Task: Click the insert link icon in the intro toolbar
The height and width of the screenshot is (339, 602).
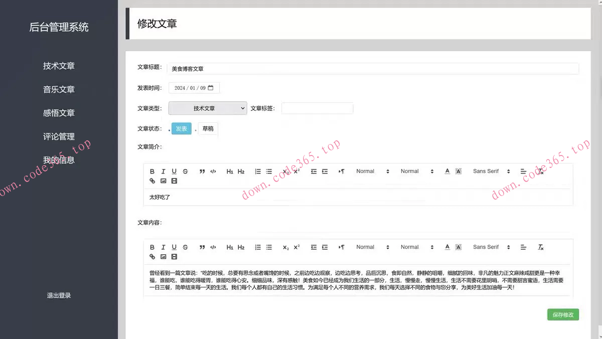Action: 152,181
